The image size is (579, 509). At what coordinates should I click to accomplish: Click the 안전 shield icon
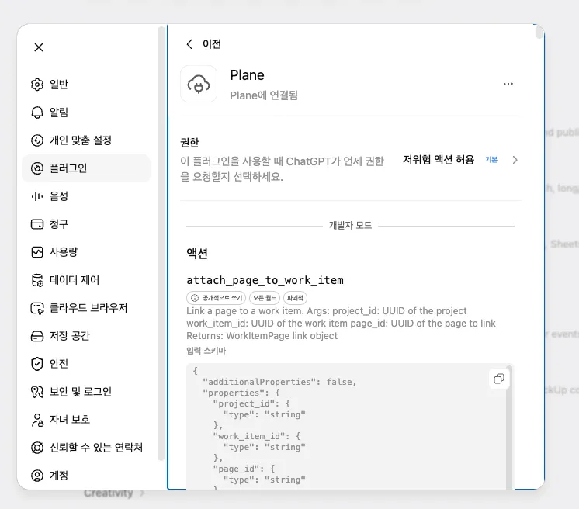[x=37, y=364]
